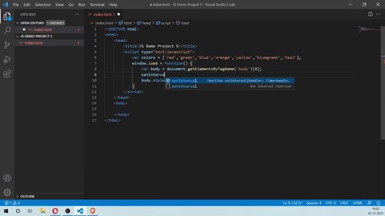Viewport: 385px width, 216px height.
Task: Click the VS Code logo icon
Action: (x=5, y=4)
